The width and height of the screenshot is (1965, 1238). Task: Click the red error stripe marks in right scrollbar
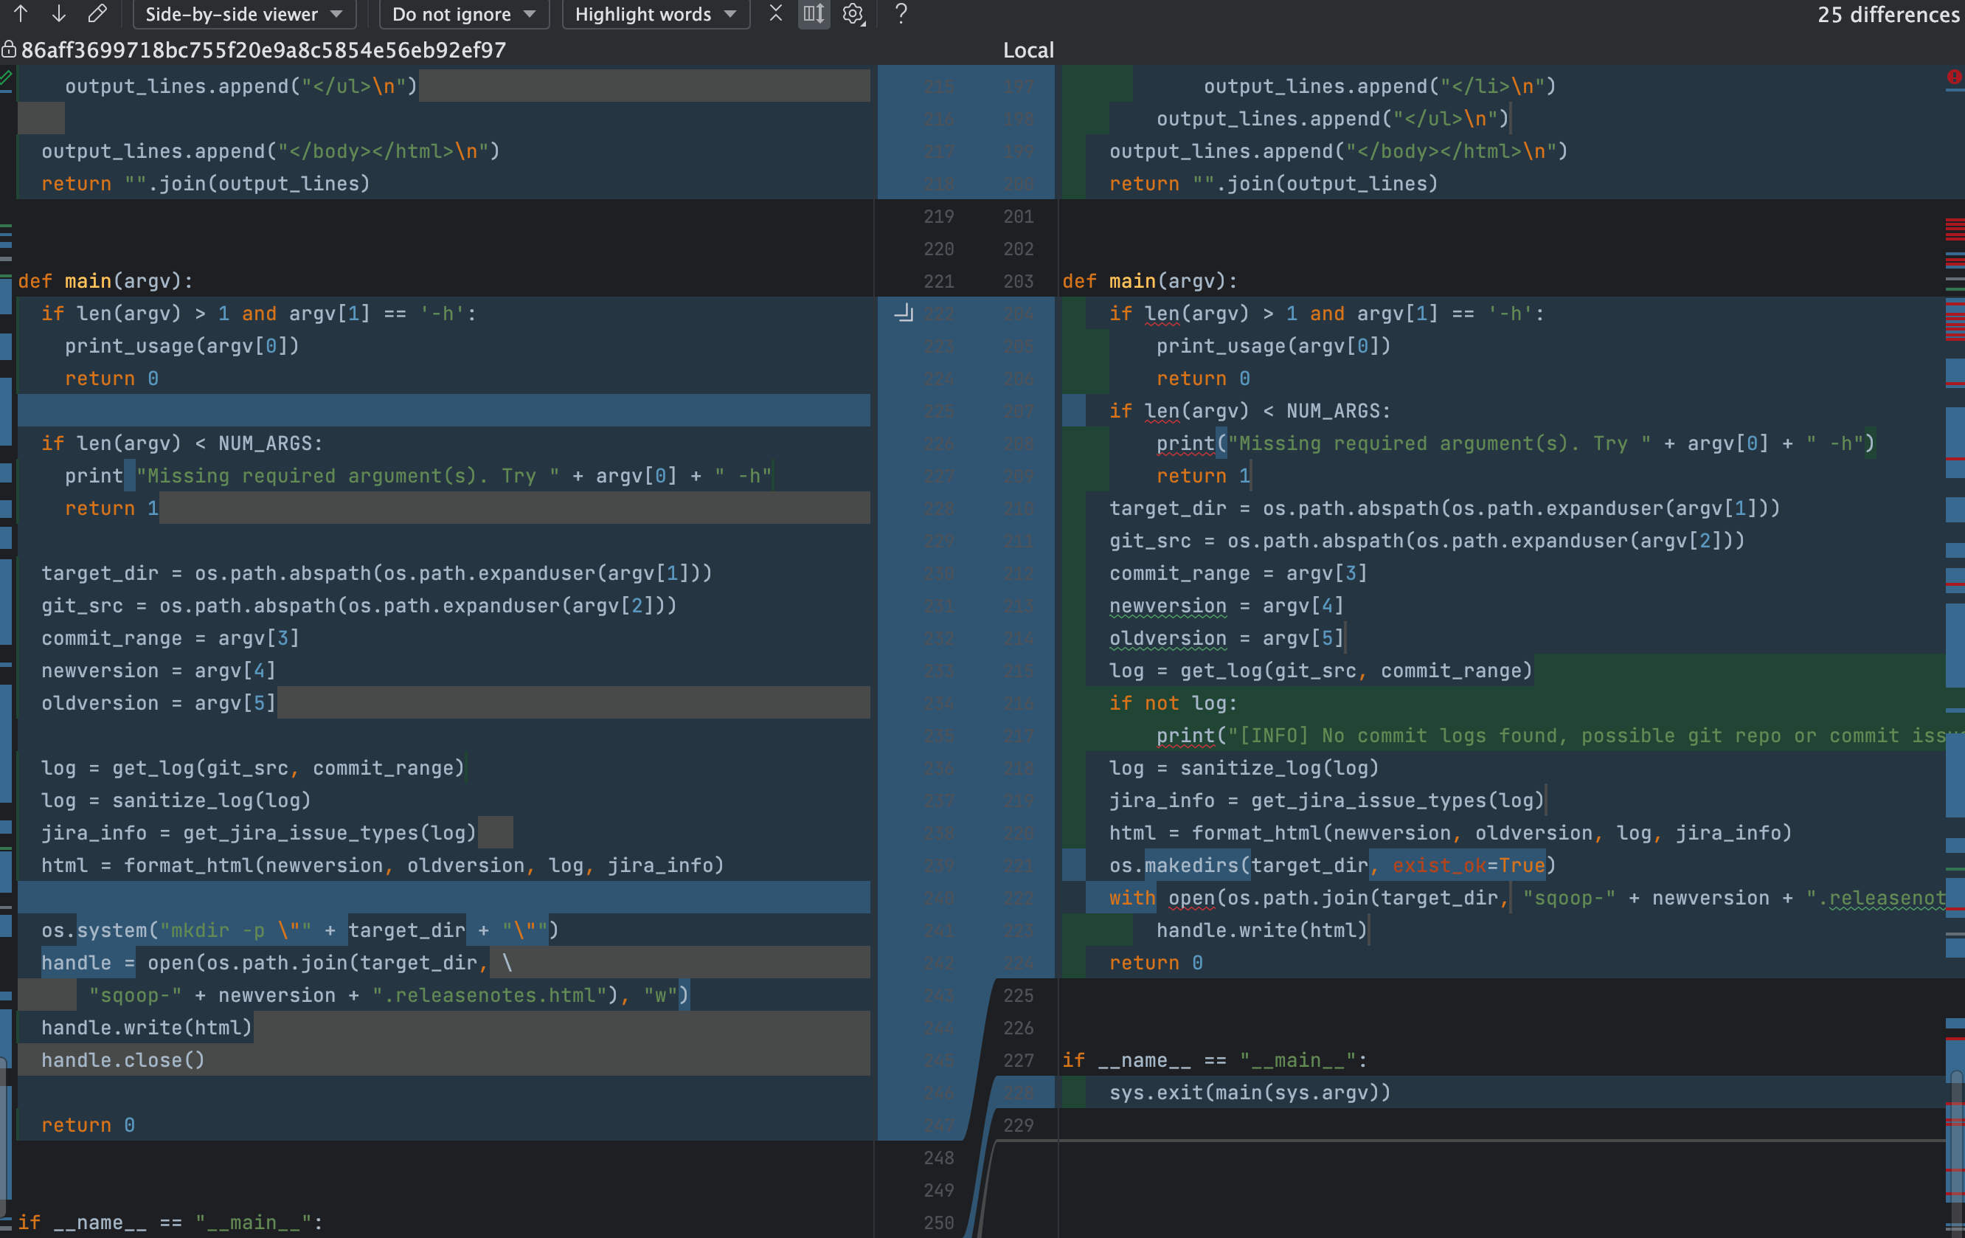tap(1955, 229)
